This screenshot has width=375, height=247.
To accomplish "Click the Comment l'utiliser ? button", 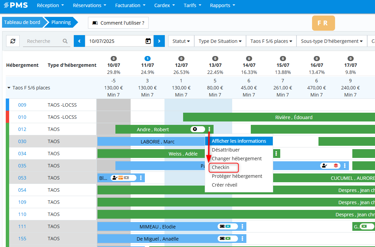I will click(118, 23).
